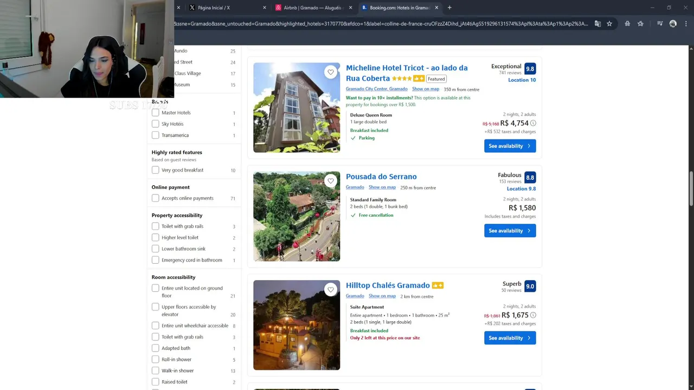The width and height of the screenshot is (694, 390).
Task: Open the browser extensions icon
Action: [x=627, y=24]
